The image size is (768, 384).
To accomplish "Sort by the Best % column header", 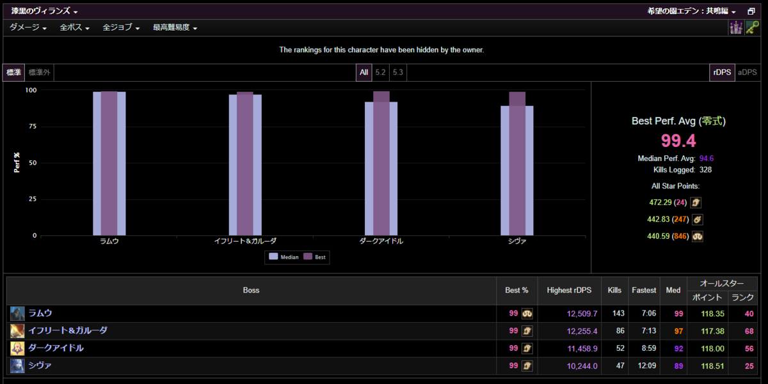I will click(x=516, y=290).
